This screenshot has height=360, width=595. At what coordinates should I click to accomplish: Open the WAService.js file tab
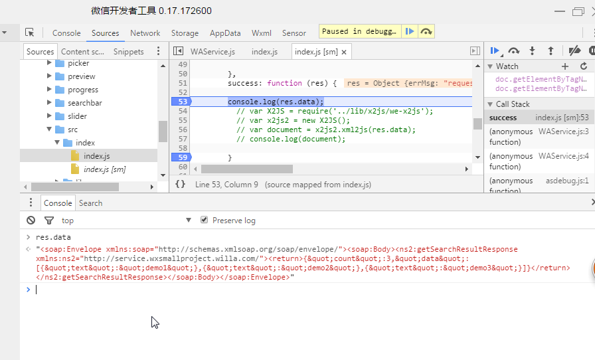tap(212, 52)
